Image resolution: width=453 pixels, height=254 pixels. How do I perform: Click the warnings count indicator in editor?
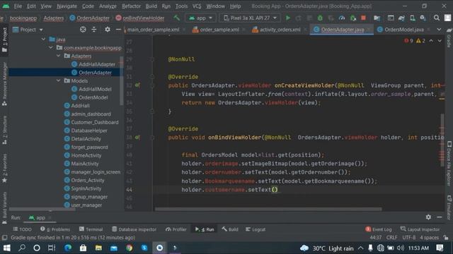420,41
